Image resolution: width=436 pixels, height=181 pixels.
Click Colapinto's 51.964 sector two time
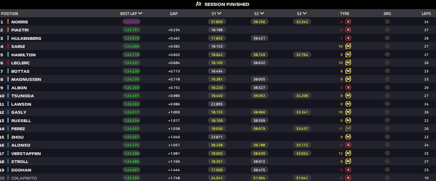[260, 178]
